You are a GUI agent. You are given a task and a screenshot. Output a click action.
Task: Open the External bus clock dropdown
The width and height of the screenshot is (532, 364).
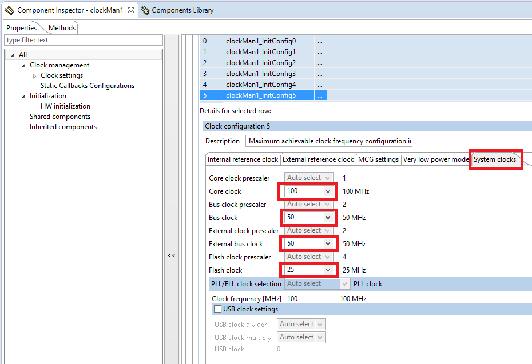pos(328,244)
